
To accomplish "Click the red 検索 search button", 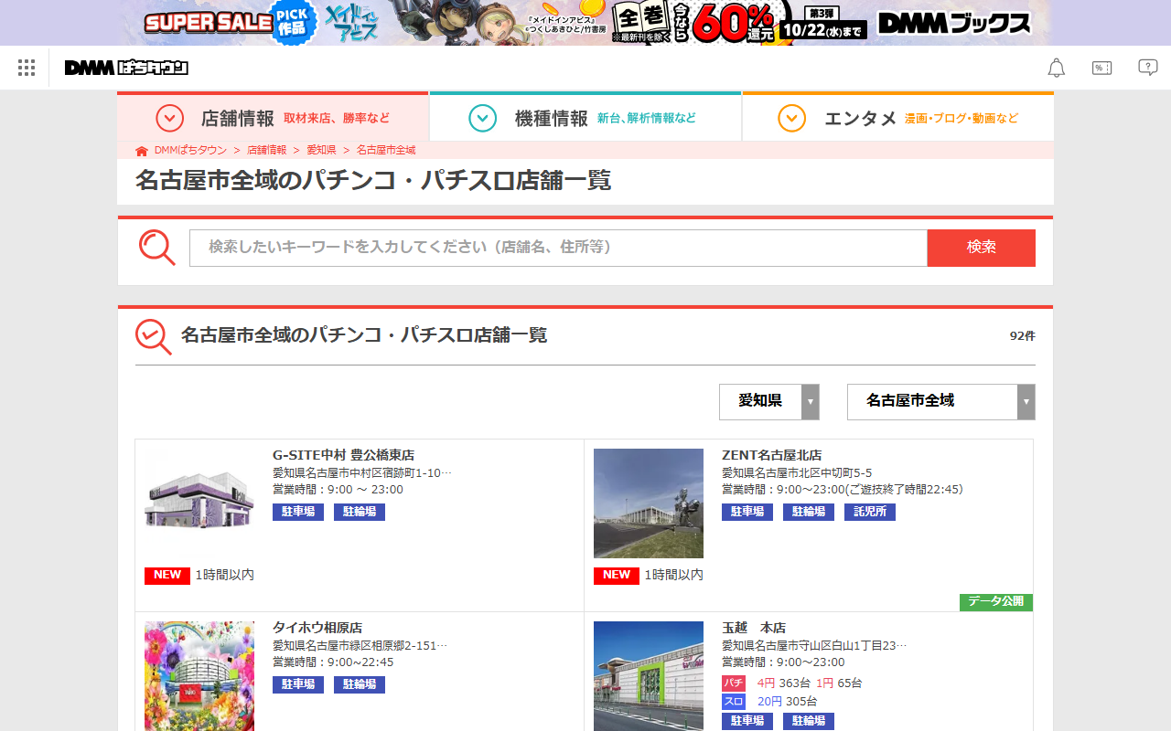I will (x=982, y=248).
